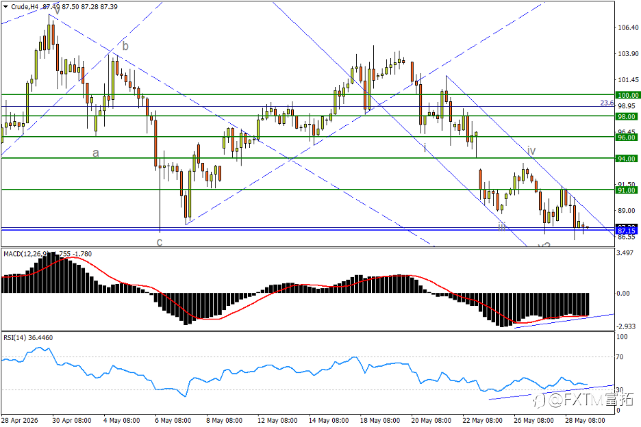Click the 89.00 price axis value

627,211
